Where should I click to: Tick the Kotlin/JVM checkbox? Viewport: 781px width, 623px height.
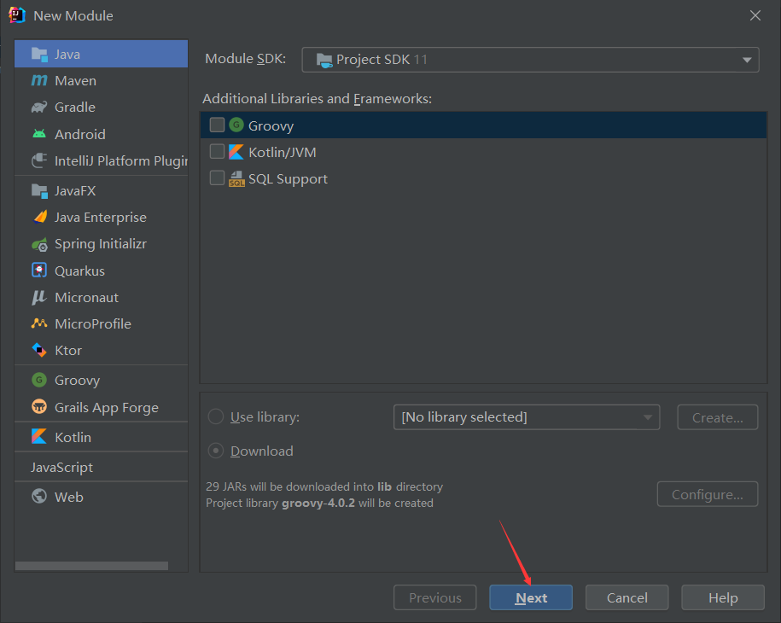coord(217,152)
